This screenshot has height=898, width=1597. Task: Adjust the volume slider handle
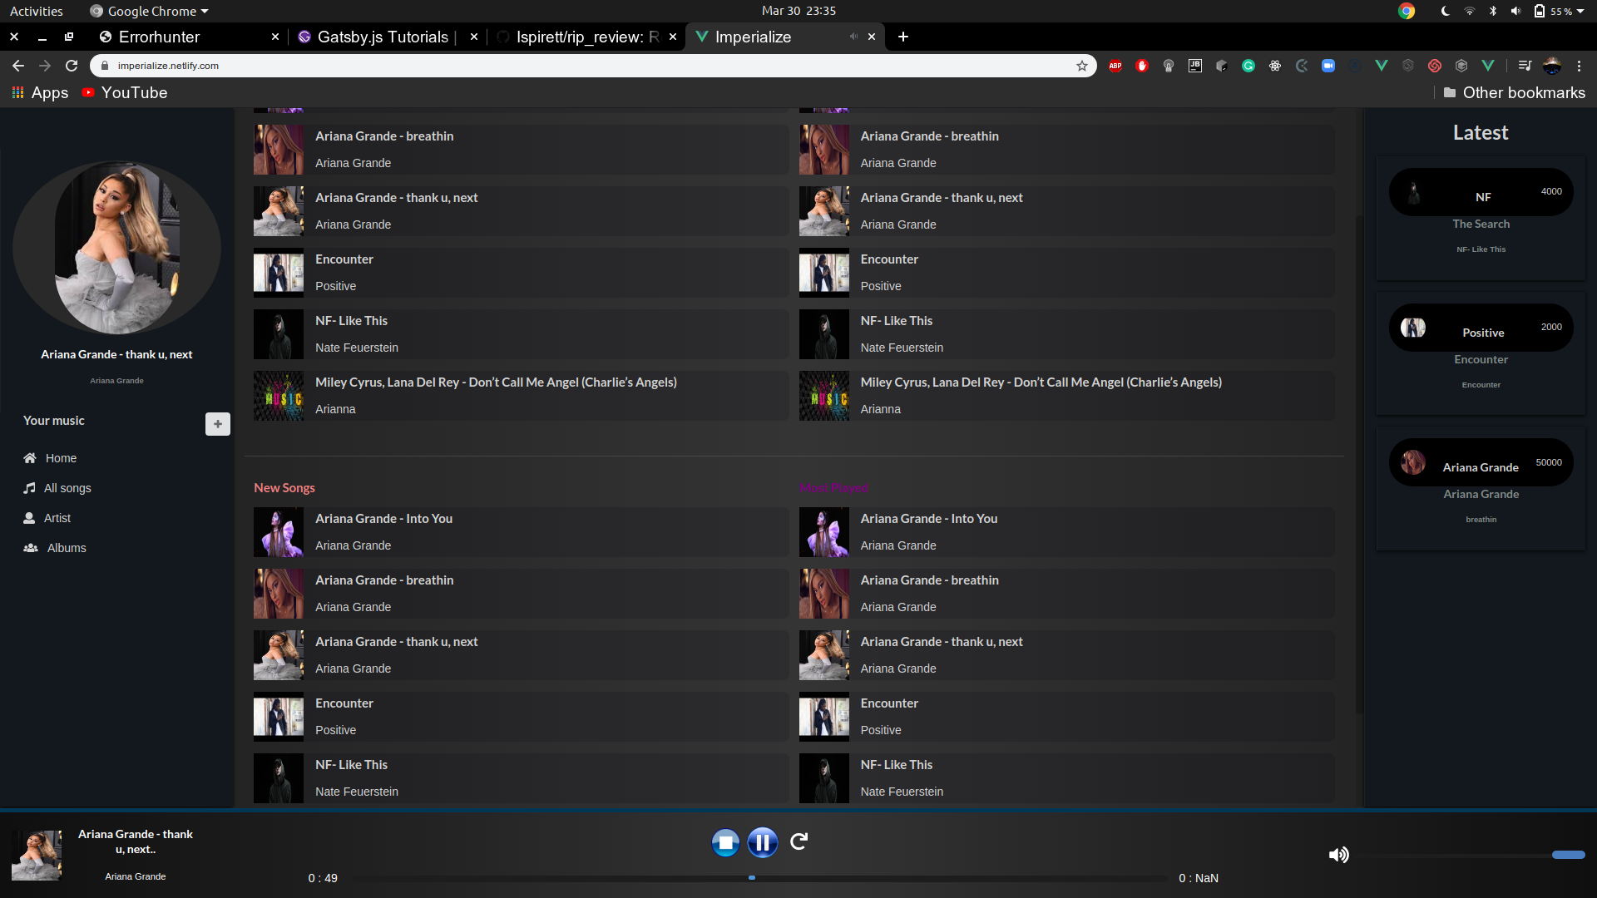[x=1568, y=855]
